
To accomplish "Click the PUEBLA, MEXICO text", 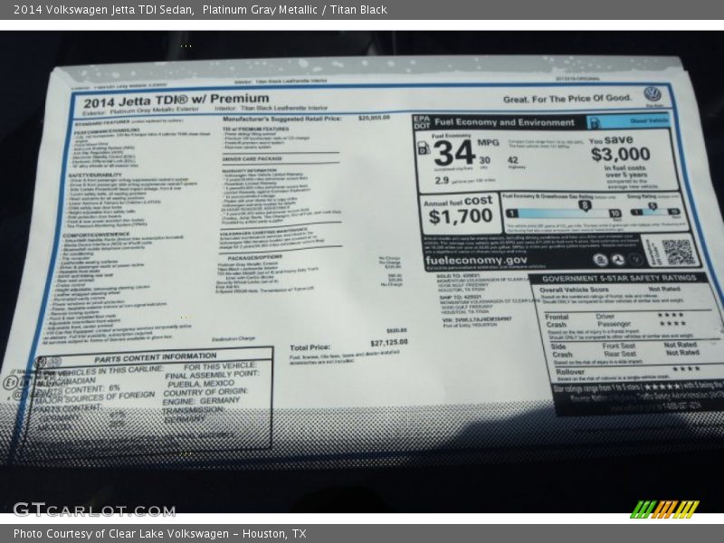I will pos(201,384).
